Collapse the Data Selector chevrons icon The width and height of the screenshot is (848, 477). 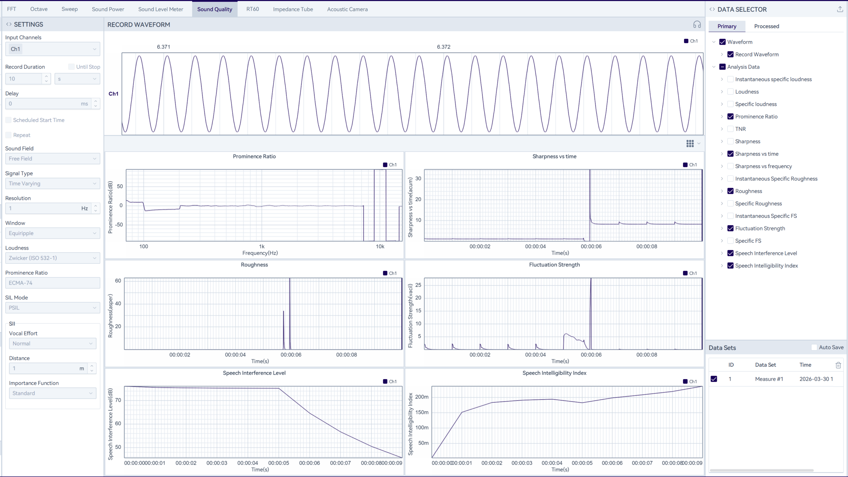pos(712,9)
